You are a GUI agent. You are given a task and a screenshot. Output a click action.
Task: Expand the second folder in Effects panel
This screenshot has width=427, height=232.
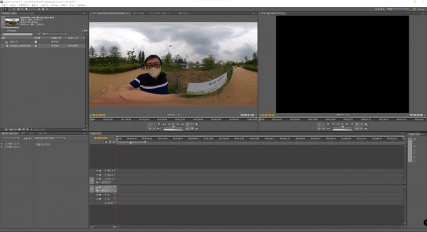[x=2, y=147]
